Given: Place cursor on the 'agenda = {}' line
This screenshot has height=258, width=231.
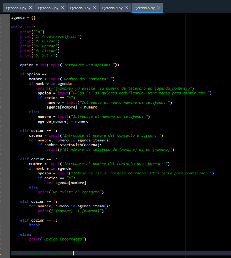Looking at the screenshot, I should 23,18.
